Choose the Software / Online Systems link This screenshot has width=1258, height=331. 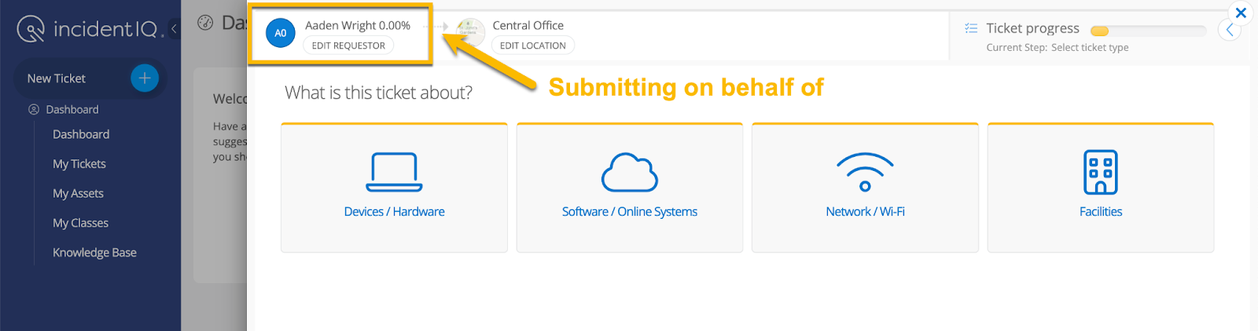click(x=630, y=212)
